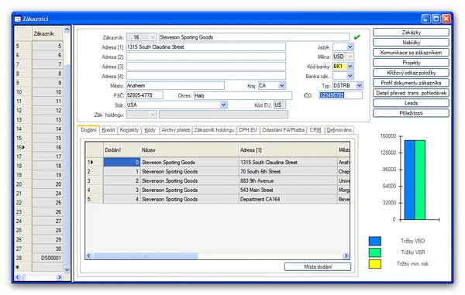
Task: Expand the Zák. holdingu dropdown
Action: click(x=153, y=115)
